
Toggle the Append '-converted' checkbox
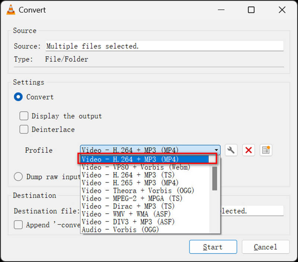point(18,225)
